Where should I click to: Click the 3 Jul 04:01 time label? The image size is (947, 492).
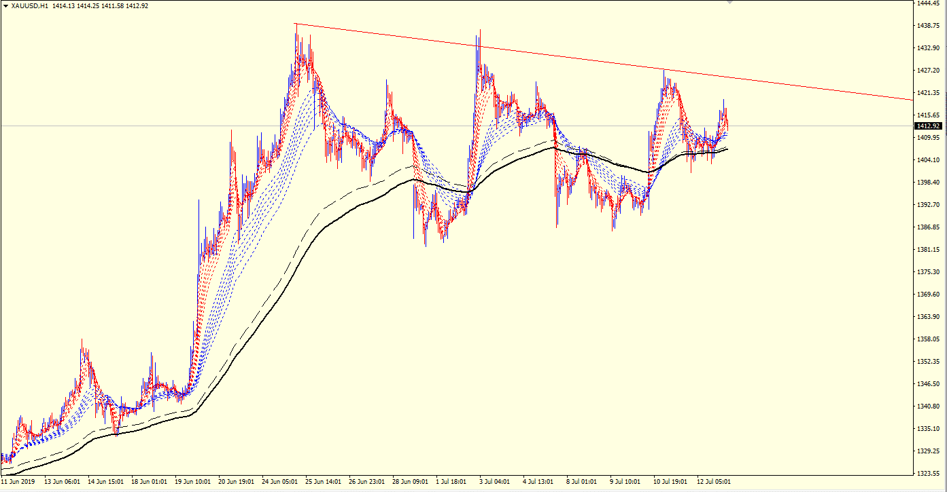pos(496,482)
